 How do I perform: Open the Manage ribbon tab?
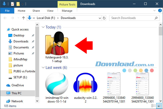(x=67, y=11)
